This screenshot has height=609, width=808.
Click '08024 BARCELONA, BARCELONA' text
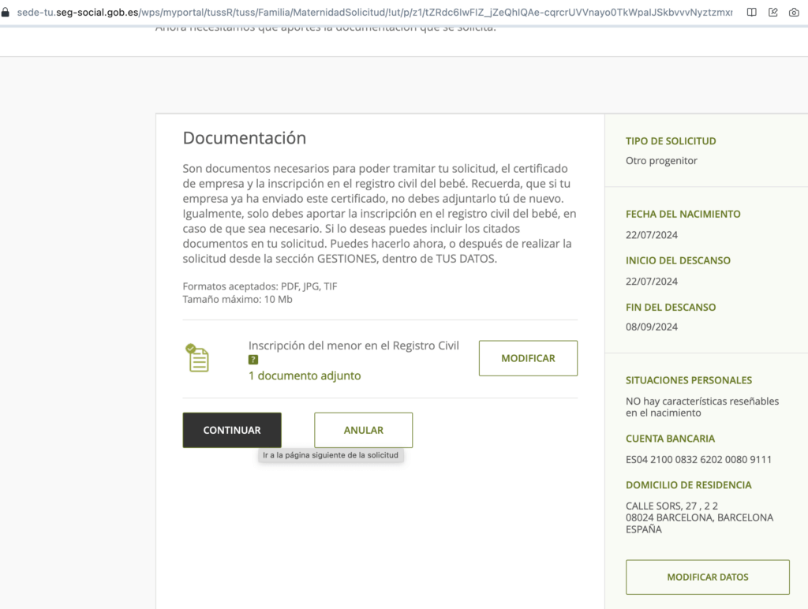tap(699, 517)
